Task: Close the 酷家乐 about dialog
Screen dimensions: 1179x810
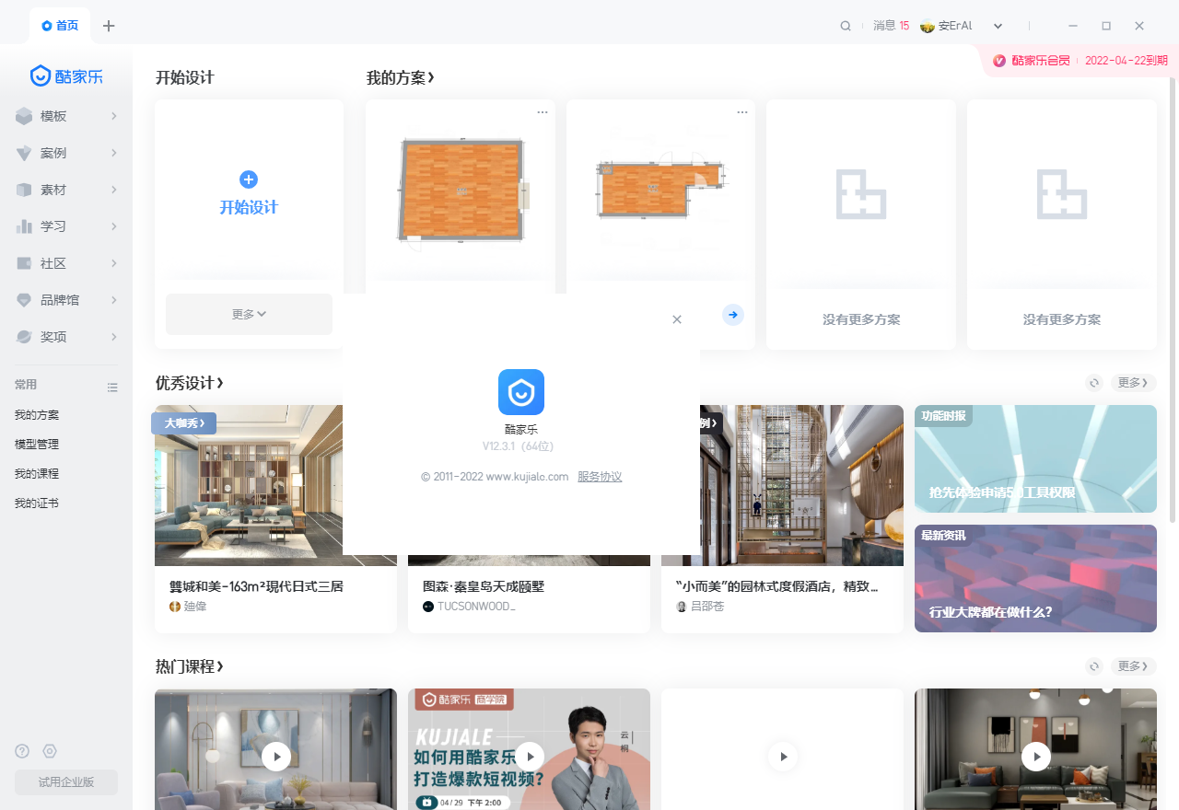Action: pyautogui.click(x=677, y=319)
